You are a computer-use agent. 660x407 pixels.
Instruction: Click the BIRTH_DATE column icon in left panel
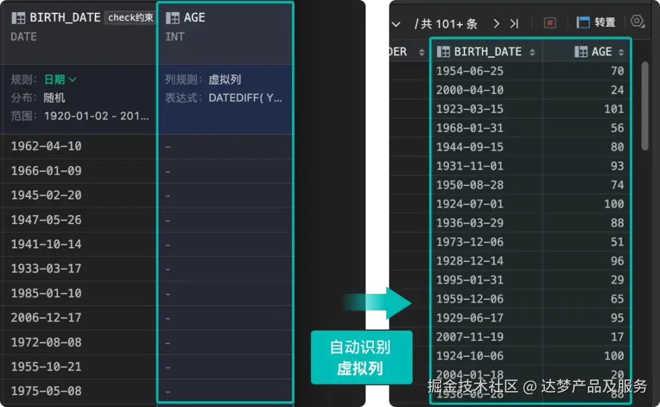(18, 18)
